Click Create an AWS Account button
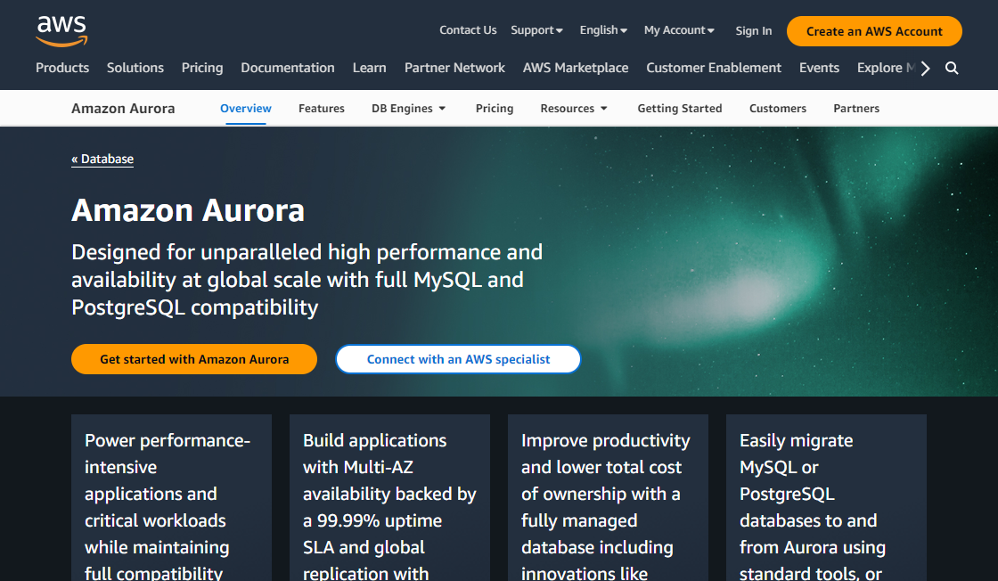998x581 pixels. tap(874, 31)
